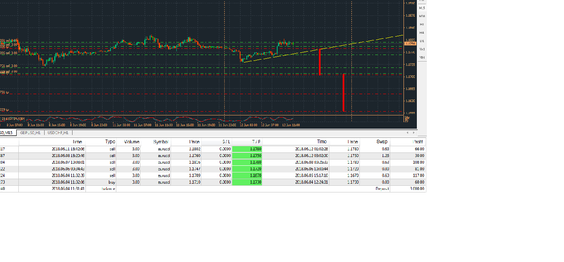The height and width of the screenshot is (262, 564).
Task: Click the Volume column header
Action: click(x=131, y=142)
